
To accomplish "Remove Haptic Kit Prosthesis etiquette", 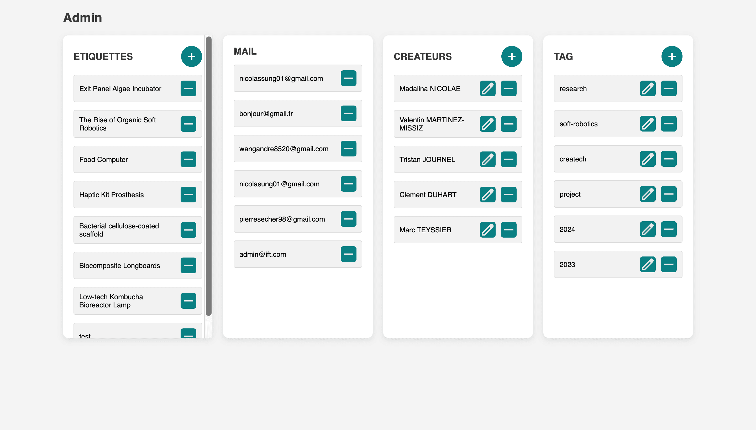I will pyautogui.click(x=188, y=195).
